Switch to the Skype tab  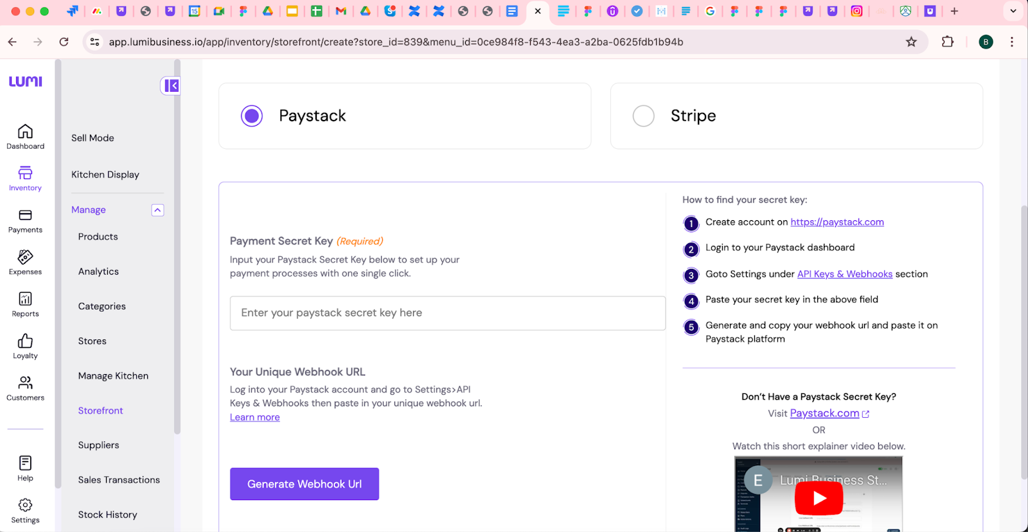tap(390, 11)
